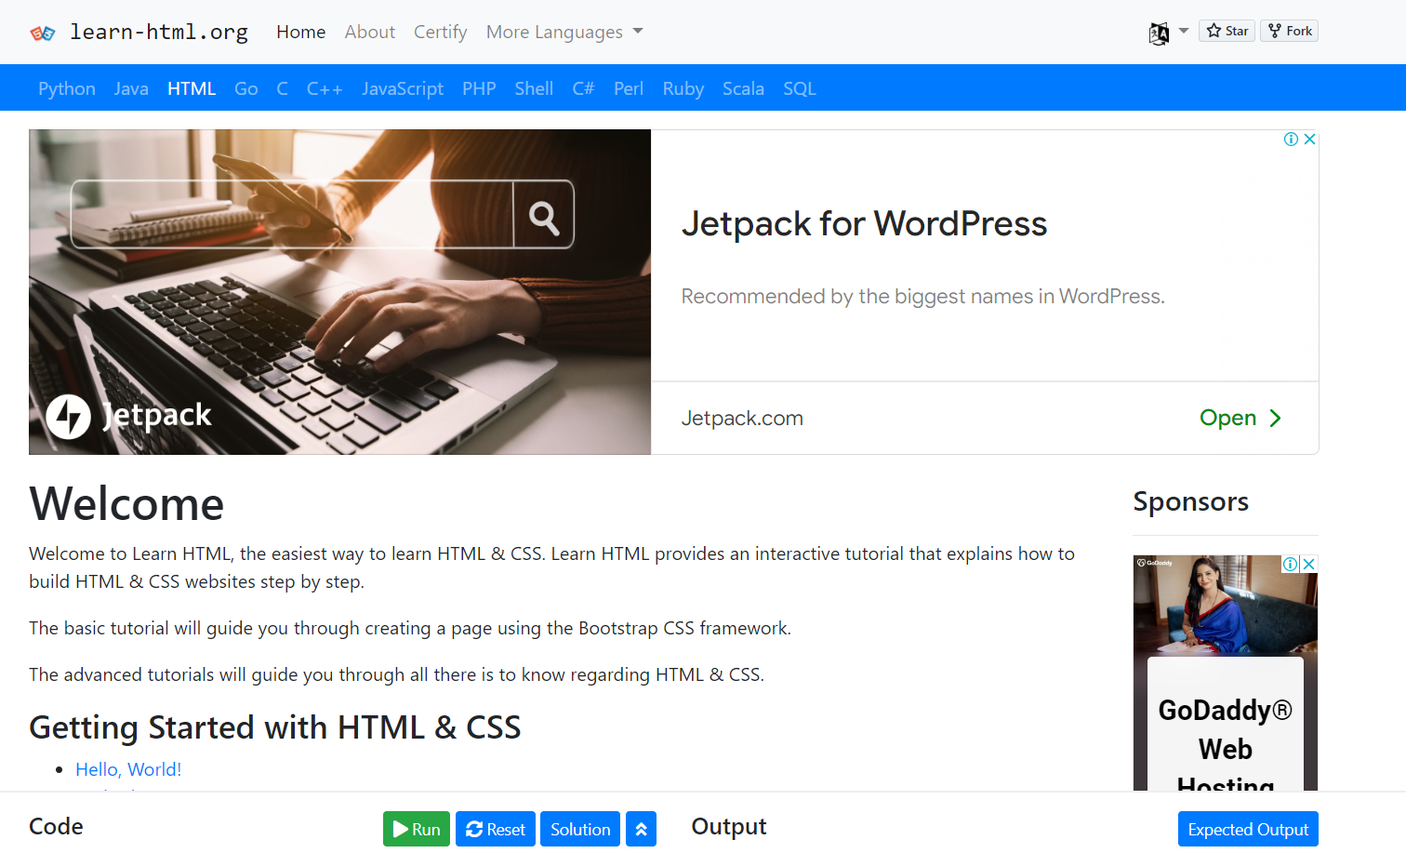The height and width of the screenshot is (853, 1406).
Task: Click the GoDaddy ad info icon
Action: point(1291,564)
